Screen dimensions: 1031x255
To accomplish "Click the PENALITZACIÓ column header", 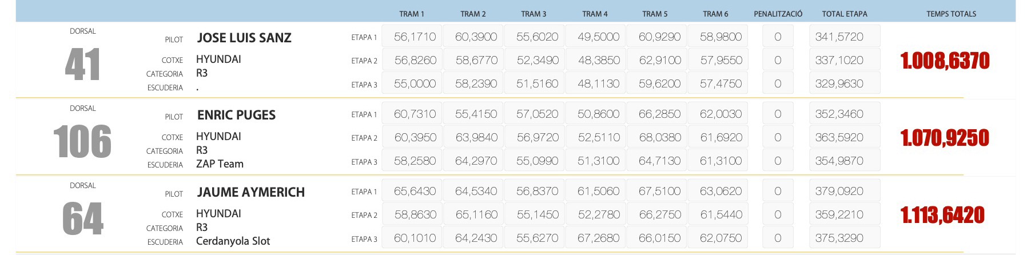I will (x=778, y=14).
